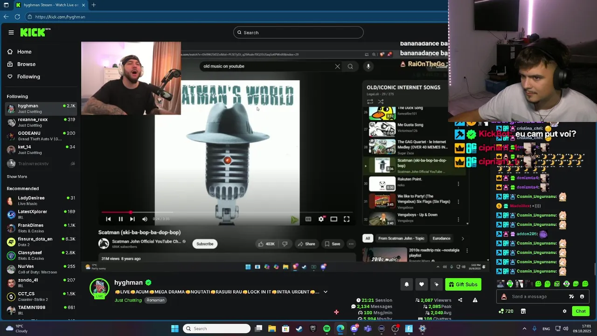Open CCT_CS recommended channel
Screen dimensions: 597x336
41,296
